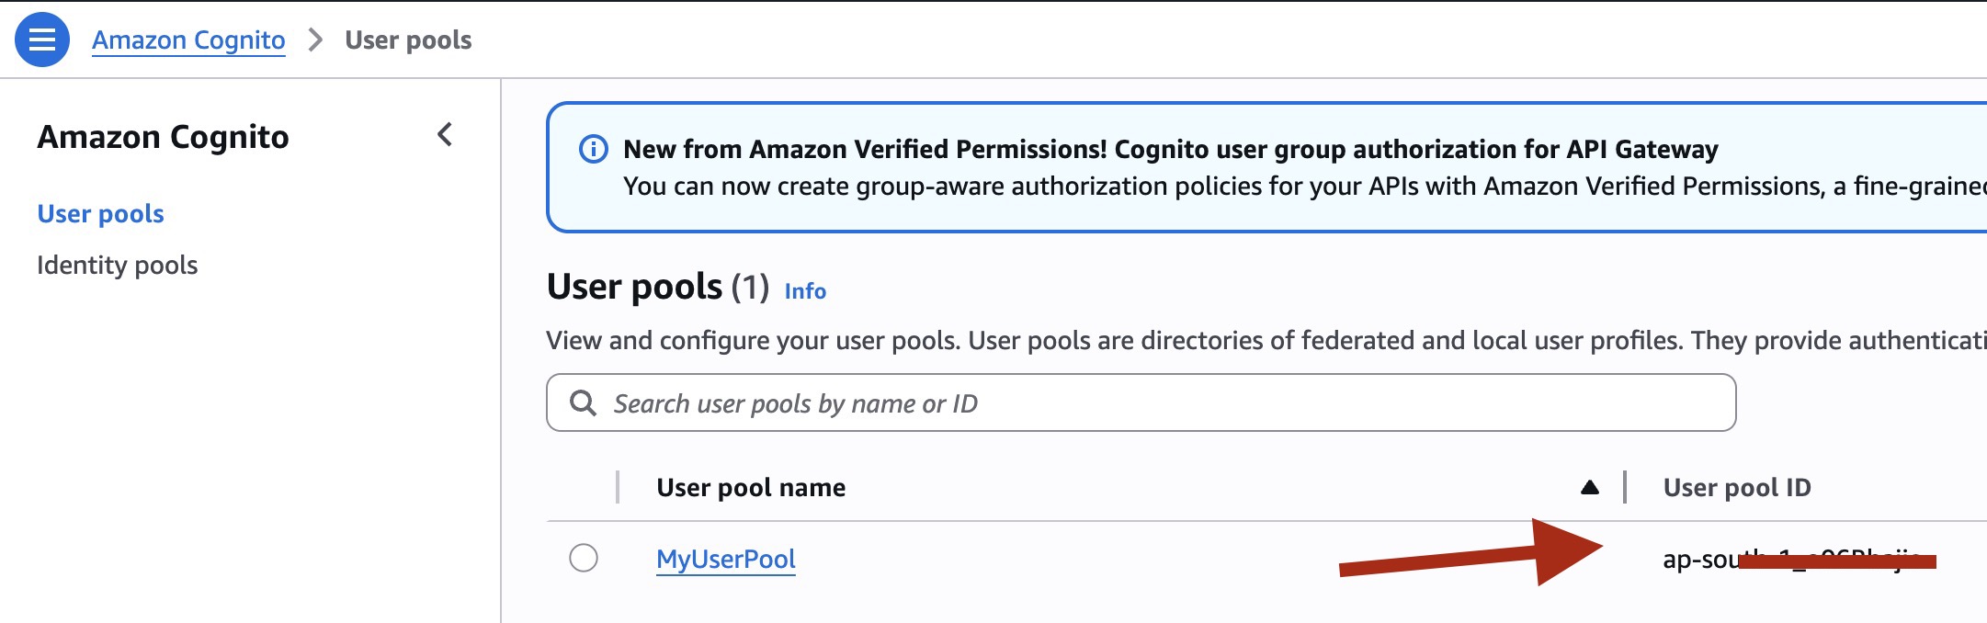Sort by the User pool name column

point(750,487)
